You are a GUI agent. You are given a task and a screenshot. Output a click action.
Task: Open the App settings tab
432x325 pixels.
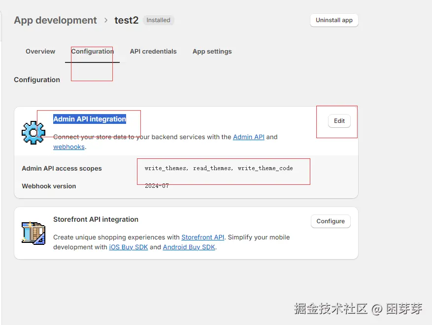coord(212,52)
